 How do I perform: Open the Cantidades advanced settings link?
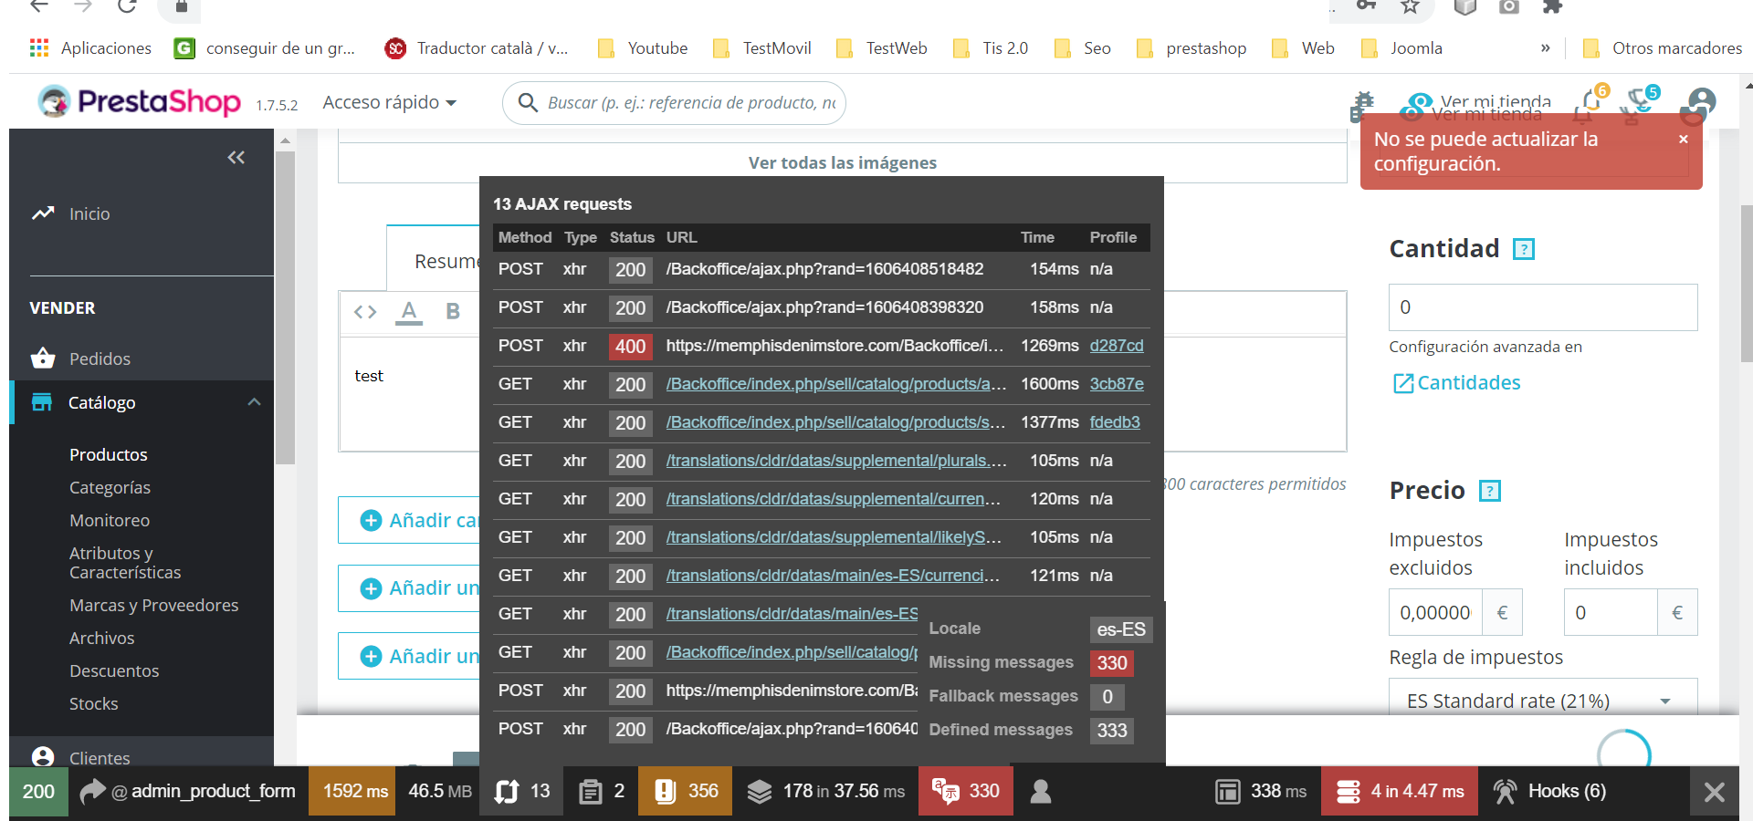click(1457, 382)
